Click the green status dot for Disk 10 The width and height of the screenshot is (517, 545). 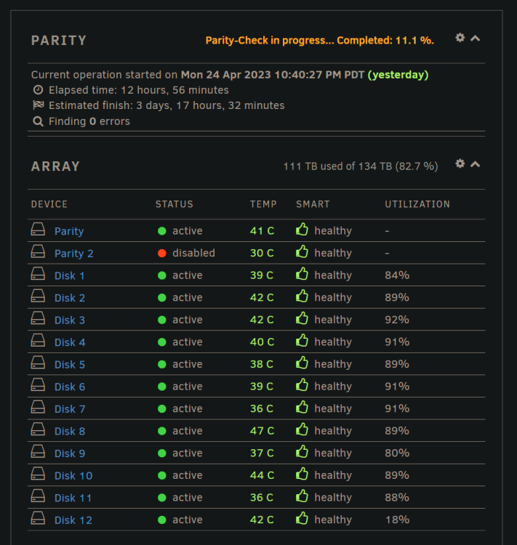[161, 475]
